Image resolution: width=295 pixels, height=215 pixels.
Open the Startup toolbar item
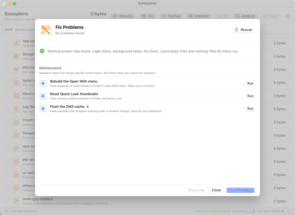171,16
